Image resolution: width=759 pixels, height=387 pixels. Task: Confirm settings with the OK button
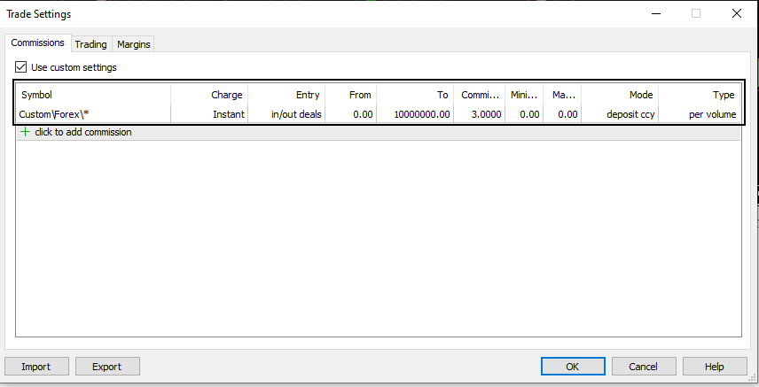tap(572, 367)
